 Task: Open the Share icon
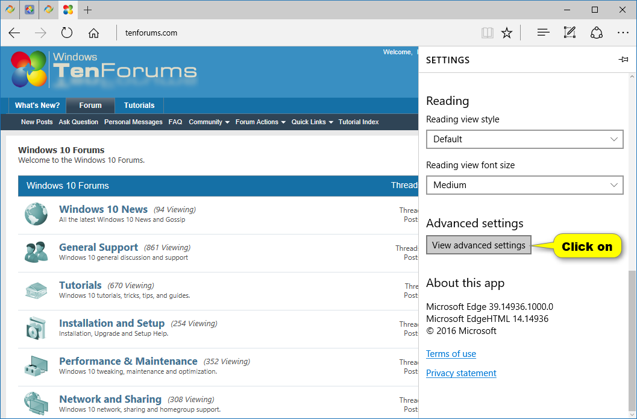pyautogui.click(x=597, y=33)
